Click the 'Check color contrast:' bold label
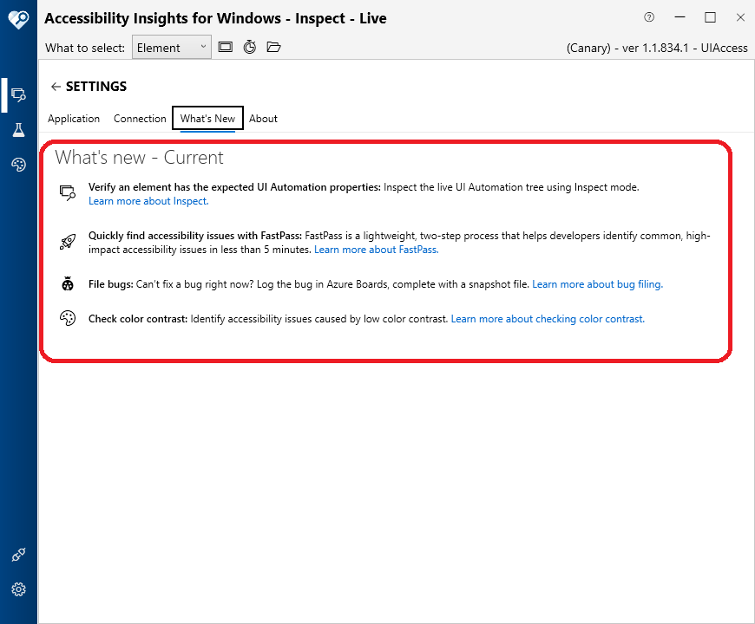 [138, 319]
